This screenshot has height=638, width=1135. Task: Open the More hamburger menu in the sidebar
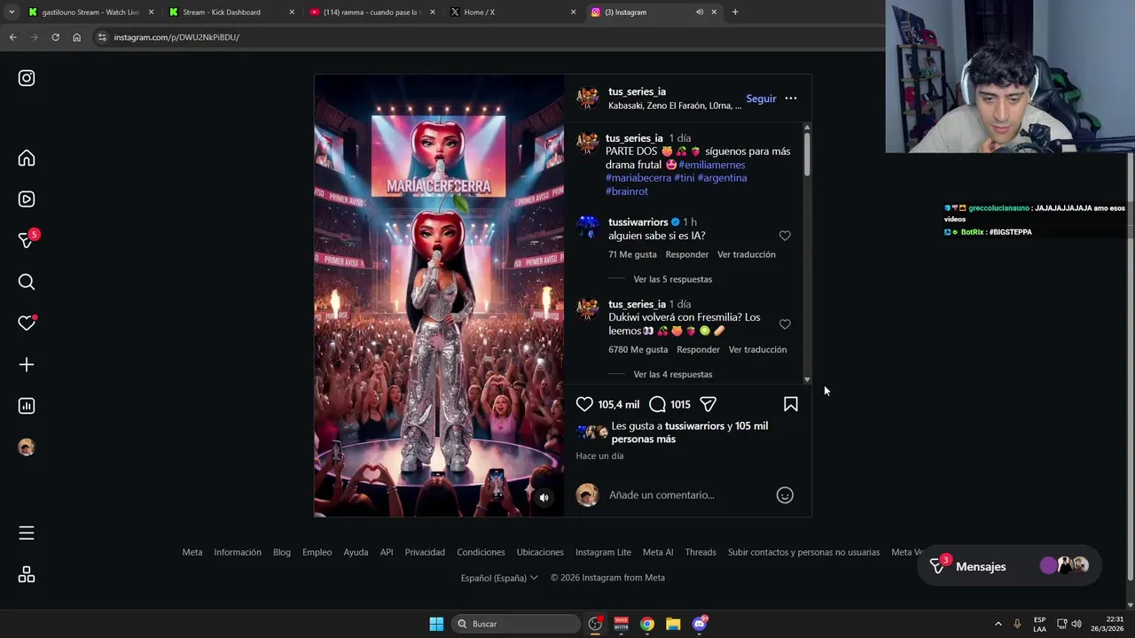27,533
